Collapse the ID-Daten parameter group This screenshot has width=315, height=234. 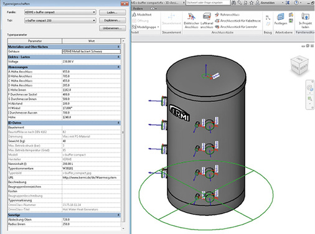(118, 123)
